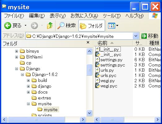Click the grey Forward arrow icon
Viewport: 162px width, 124px height.
34,26
